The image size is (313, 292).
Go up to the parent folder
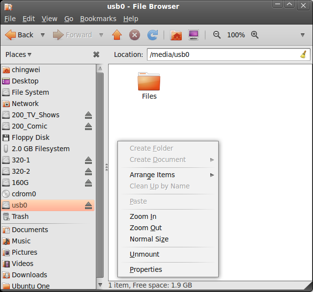click(x=117, y=35)
